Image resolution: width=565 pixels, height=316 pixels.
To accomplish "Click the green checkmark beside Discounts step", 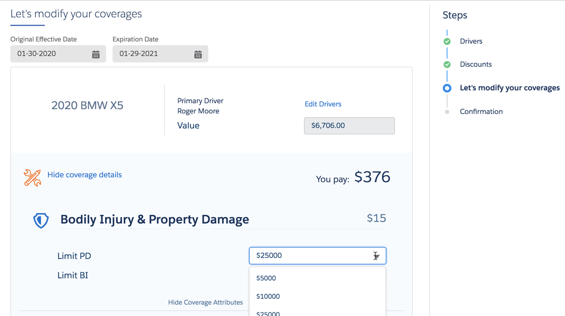I will [447, 64].
